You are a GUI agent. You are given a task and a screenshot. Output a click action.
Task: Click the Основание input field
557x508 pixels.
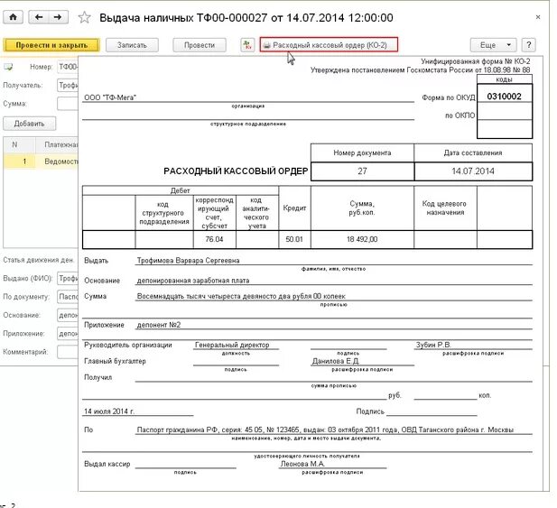click(x=68, y=315)
